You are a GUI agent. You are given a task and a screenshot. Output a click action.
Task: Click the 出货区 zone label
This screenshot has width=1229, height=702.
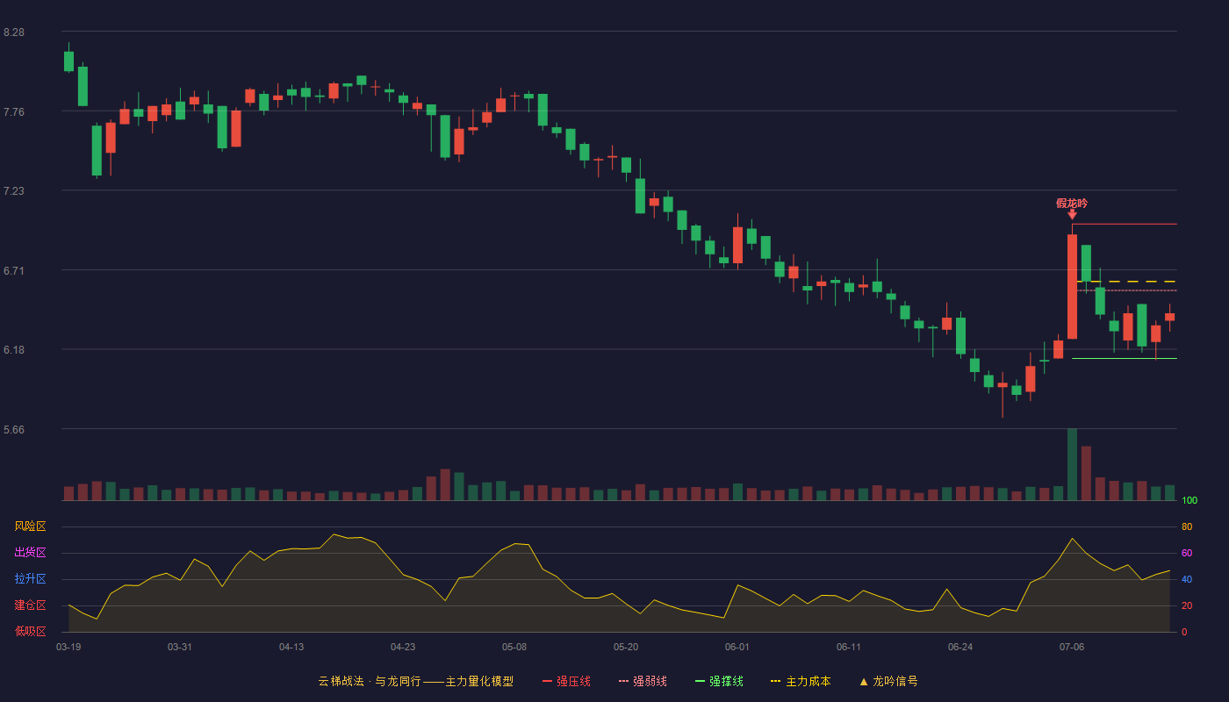coord(30,553)
